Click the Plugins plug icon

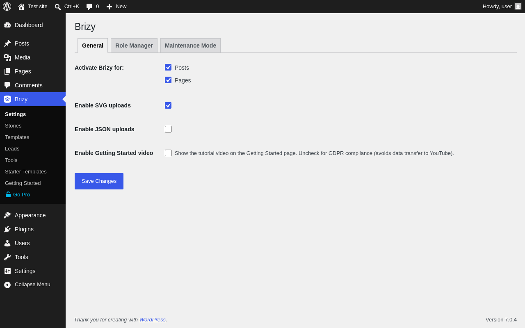[7, 229]
